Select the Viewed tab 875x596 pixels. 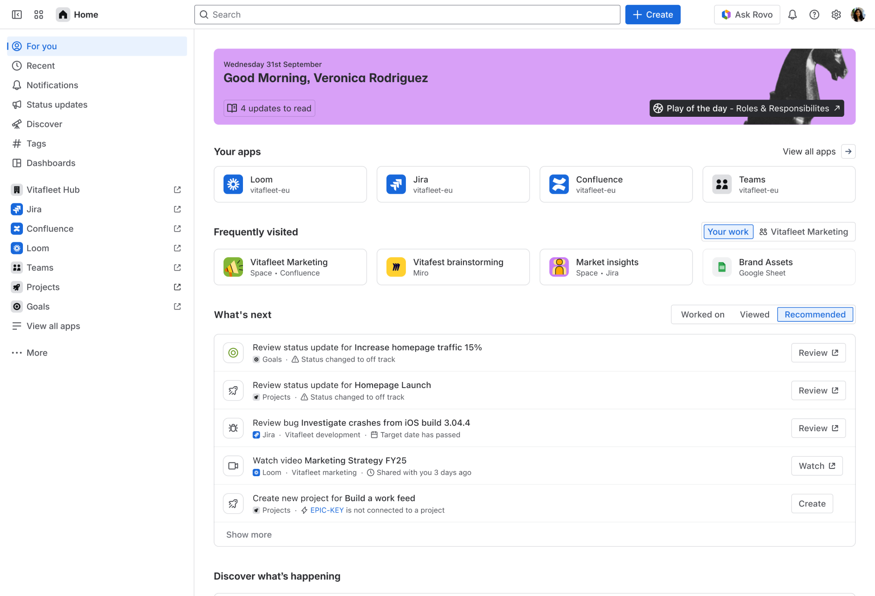pos(754,314)
